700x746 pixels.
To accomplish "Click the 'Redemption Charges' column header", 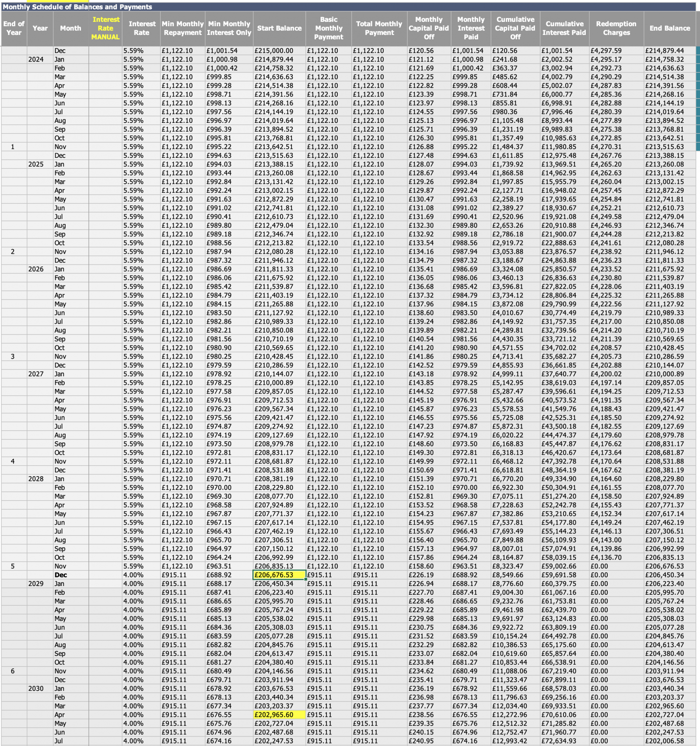I will click(616, 28).
